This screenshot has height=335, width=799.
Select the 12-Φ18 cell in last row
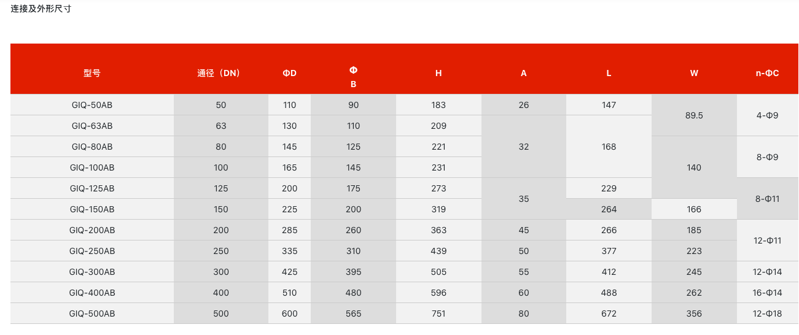click(768, 314)
